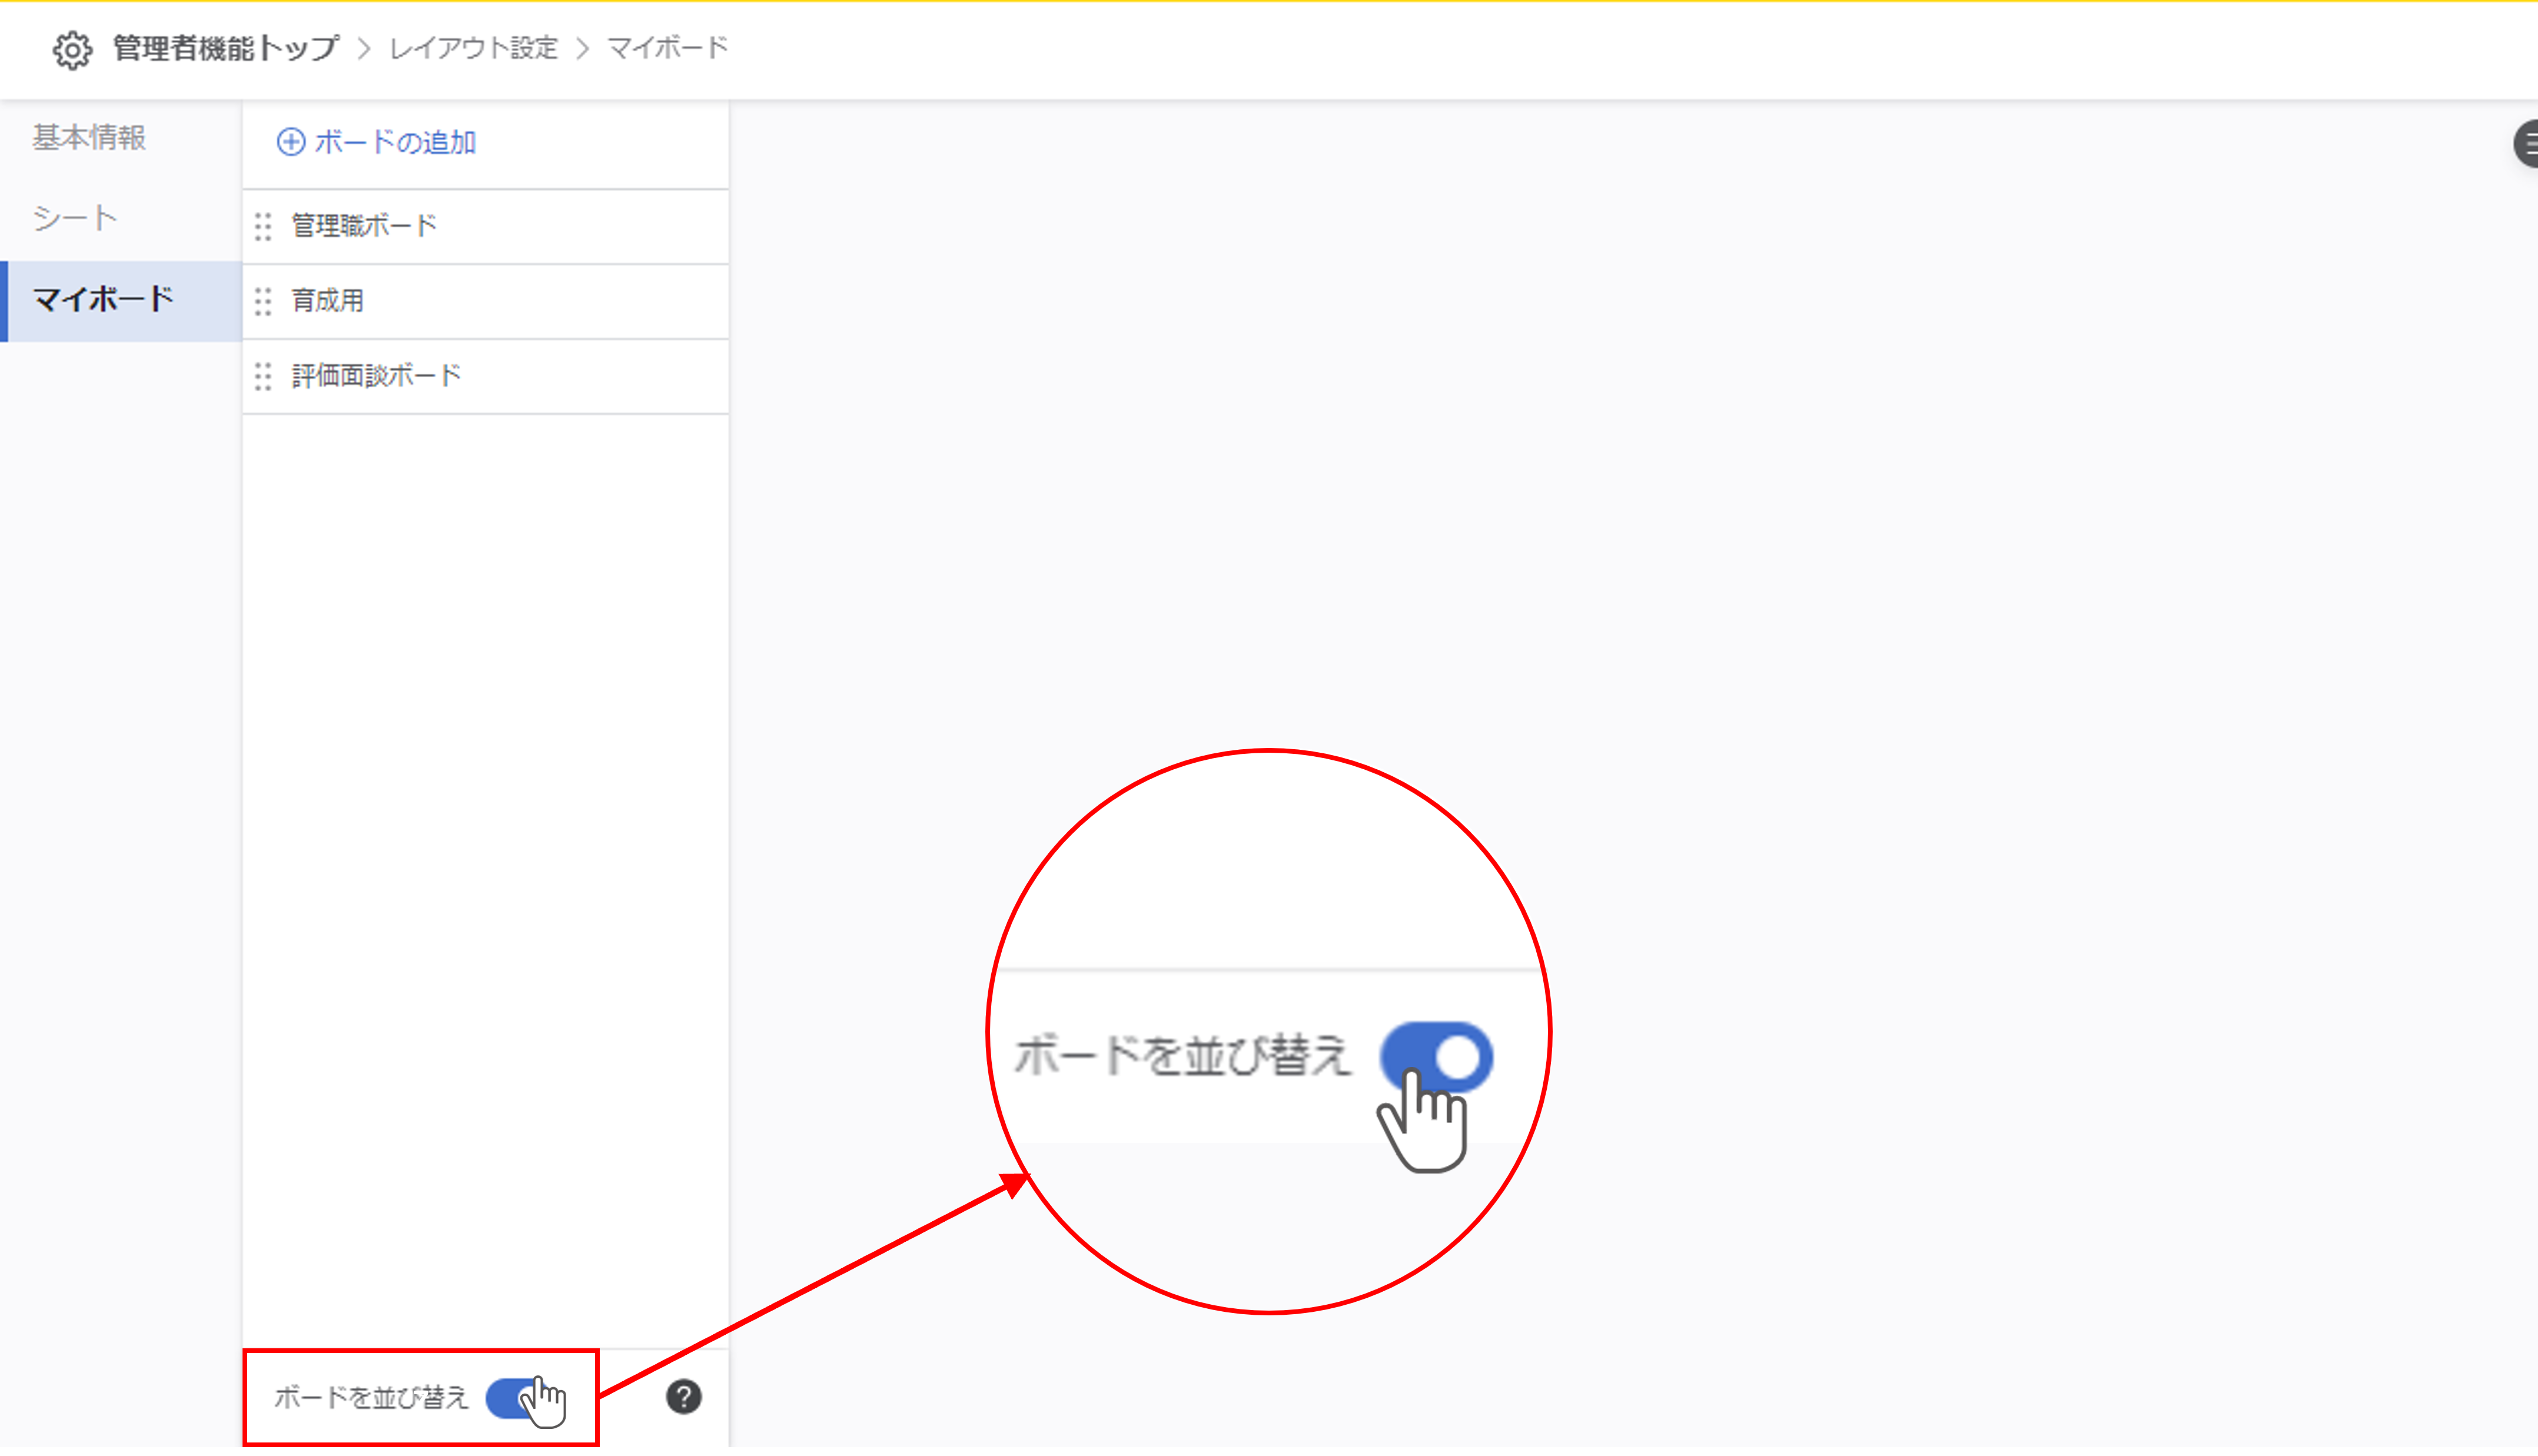Click the drag handle of 管理職ボード
This screenshot has height=1456, width=2538.
263,227
